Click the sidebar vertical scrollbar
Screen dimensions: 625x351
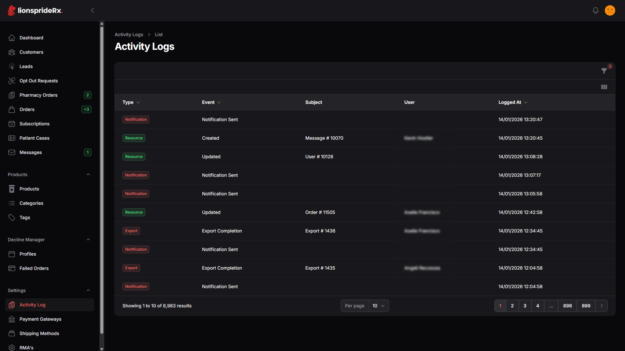(x=102, y=179)
